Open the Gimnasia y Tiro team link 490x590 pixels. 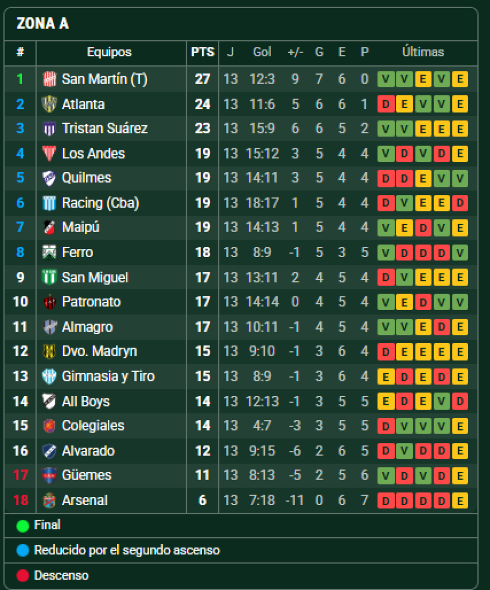click(108, 376)
